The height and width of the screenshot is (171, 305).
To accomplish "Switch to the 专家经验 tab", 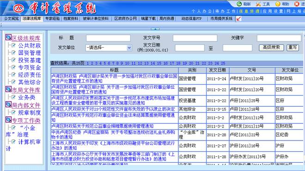I will pyautogui.click(x=52, y=18).
